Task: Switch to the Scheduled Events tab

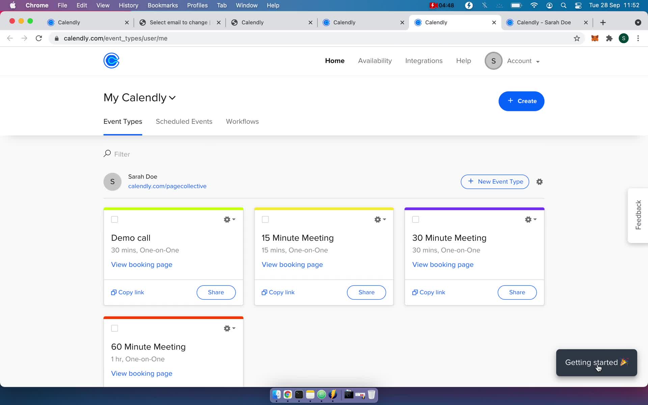Action: (x=184, y=121)
